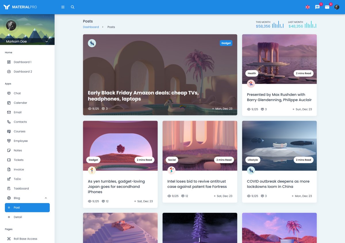Click the Calendar icon in sidebar
Viewport: 345px width, 243px height.
click(9, 103)
